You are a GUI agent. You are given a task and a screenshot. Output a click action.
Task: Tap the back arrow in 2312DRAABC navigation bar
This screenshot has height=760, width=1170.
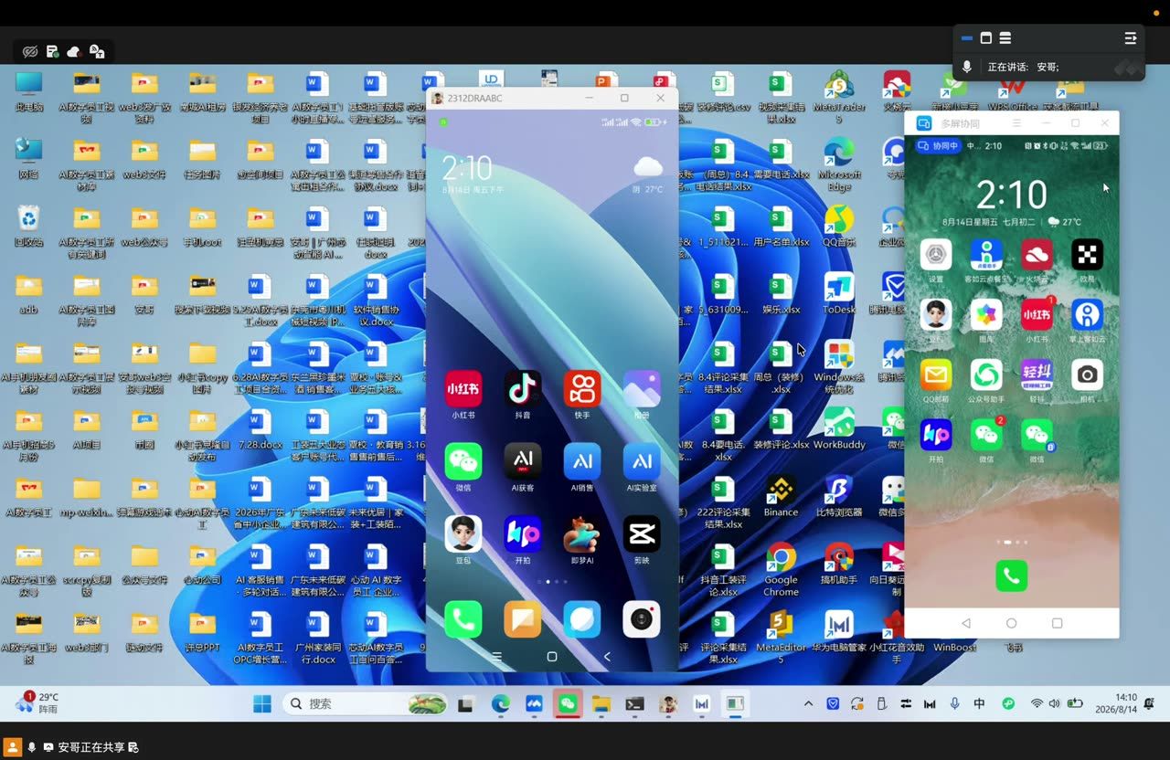click(607, 657)
